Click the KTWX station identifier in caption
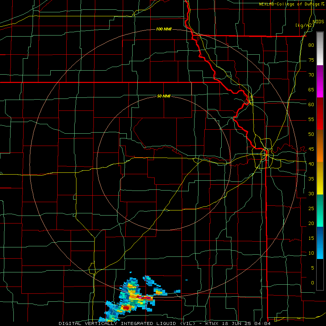326x326 pixels. pos(212,323)
